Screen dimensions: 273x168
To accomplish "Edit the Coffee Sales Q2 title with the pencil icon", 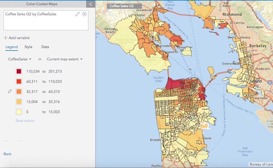I will 77,14.
